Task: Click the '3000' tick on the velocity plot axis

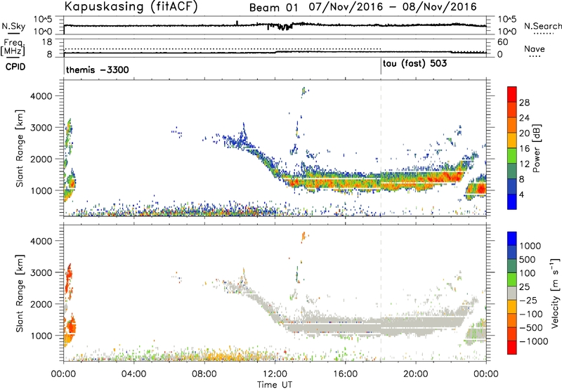Action: click(x=41, y=272)
